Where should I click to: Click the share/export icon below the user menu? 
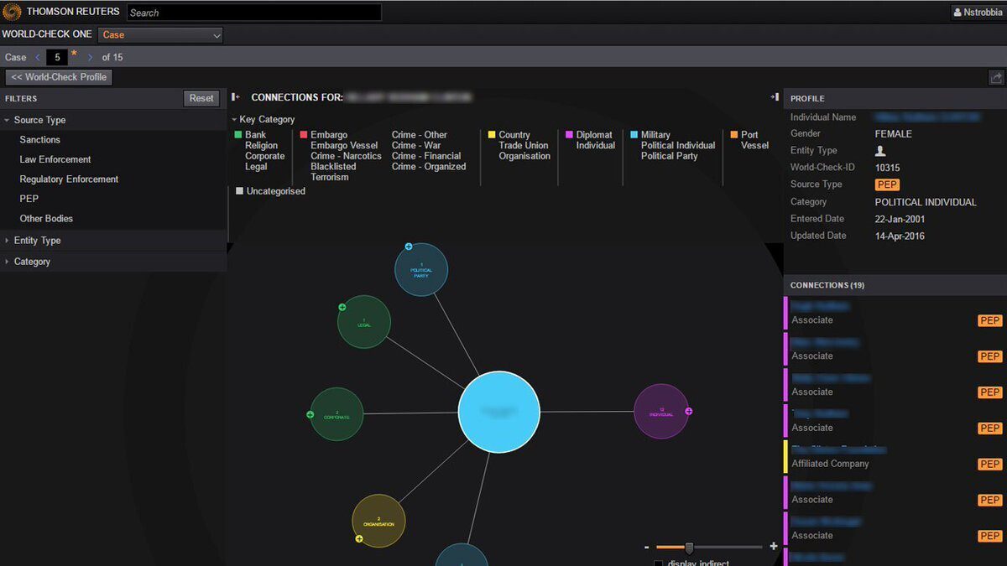(997, 77)
